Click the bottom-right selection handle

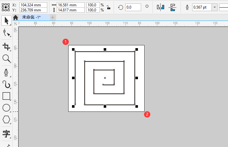(137, 106)
